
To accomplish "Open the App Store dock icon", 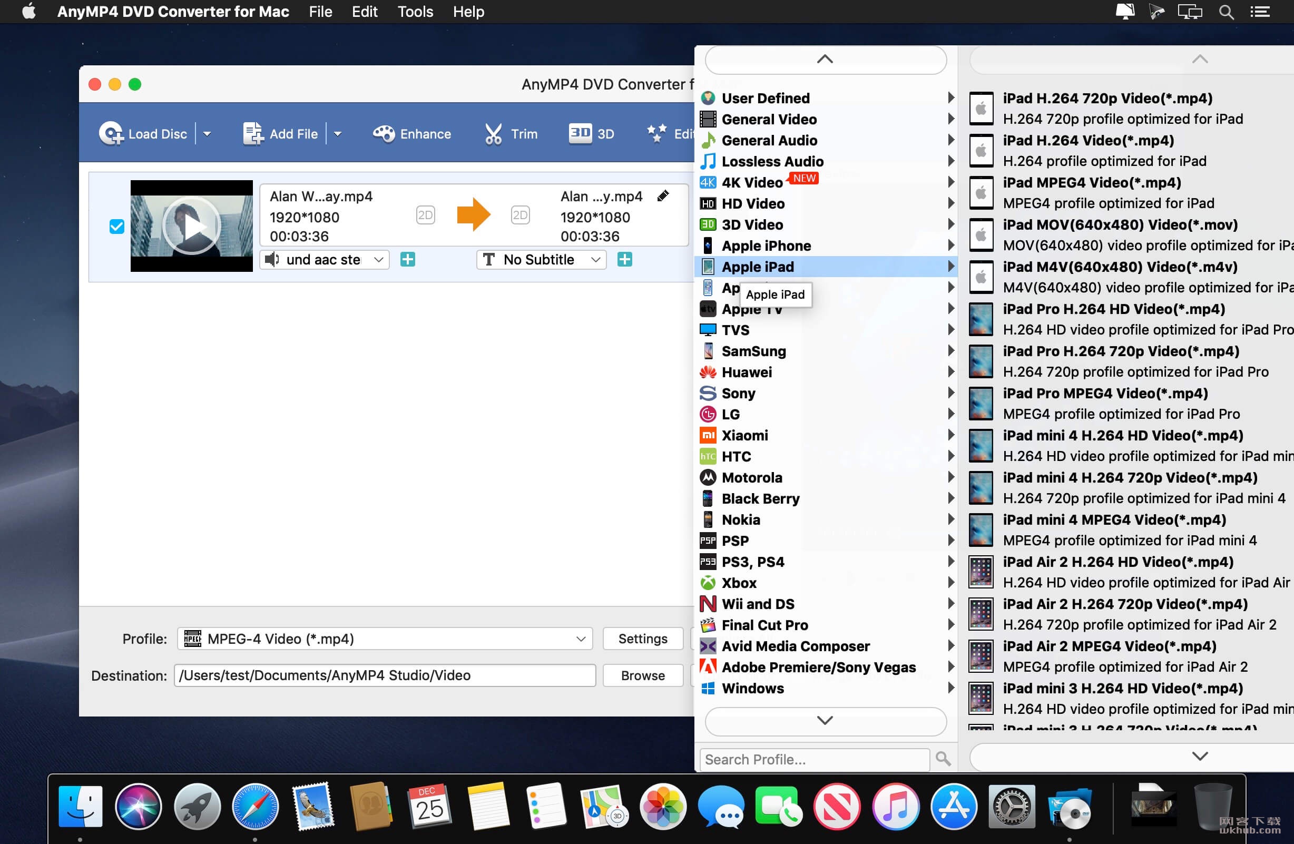I will [954, 807].
